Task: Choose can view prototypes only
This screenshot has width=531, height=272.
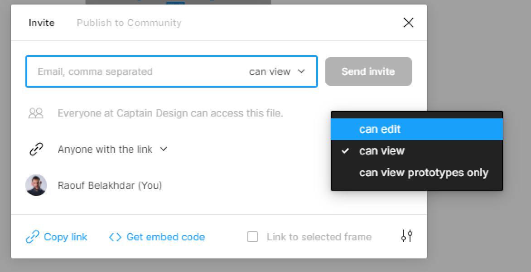Action: [424, 172]
